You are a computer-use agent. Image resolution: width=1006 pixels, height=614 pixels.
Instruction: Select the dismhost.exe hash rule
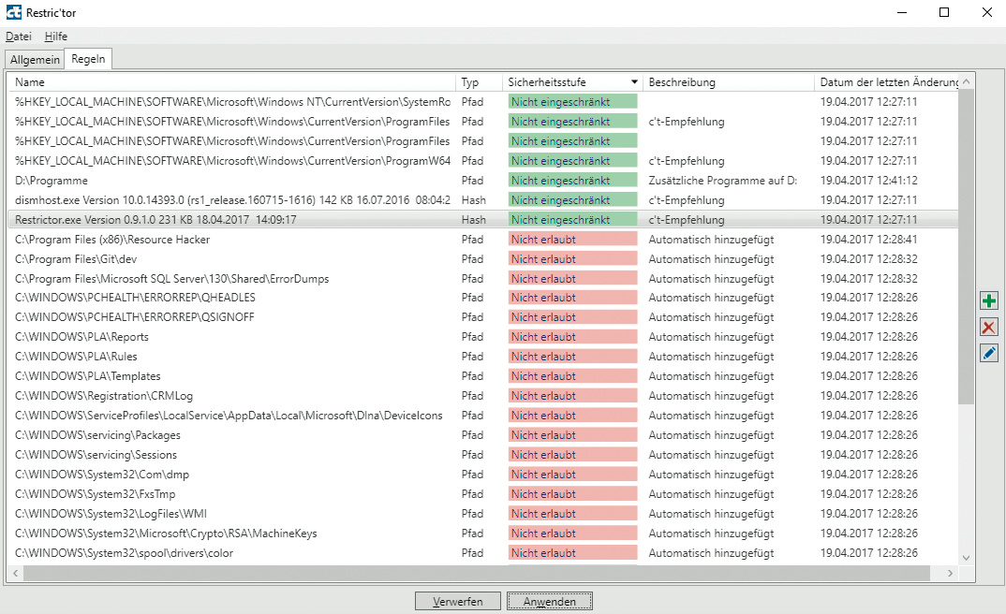[x=232, y=200]
